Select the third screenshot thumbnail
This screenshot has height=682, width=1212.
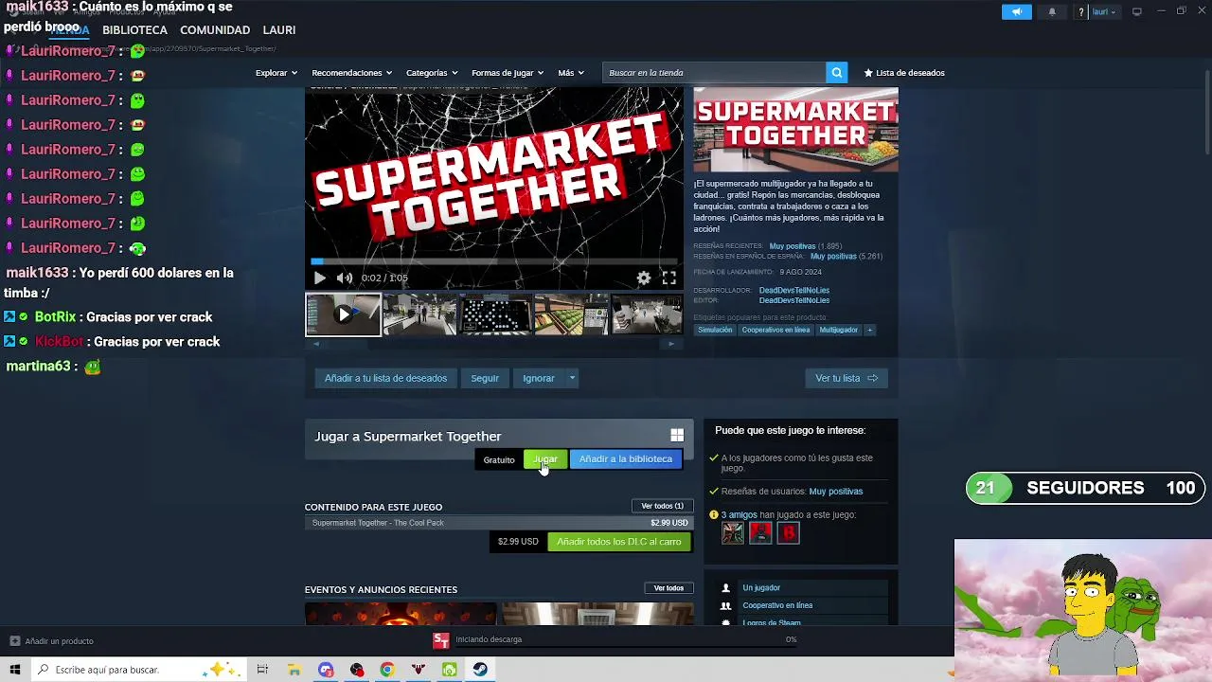click(495, 314)
